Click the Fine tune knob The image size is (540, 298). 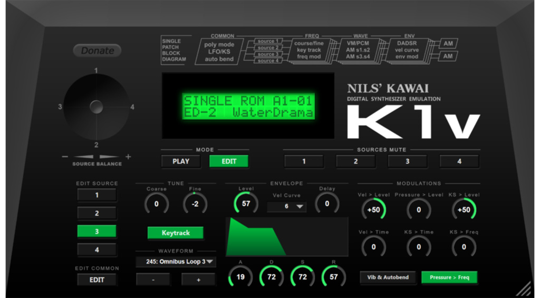click(x=195, y=204)
